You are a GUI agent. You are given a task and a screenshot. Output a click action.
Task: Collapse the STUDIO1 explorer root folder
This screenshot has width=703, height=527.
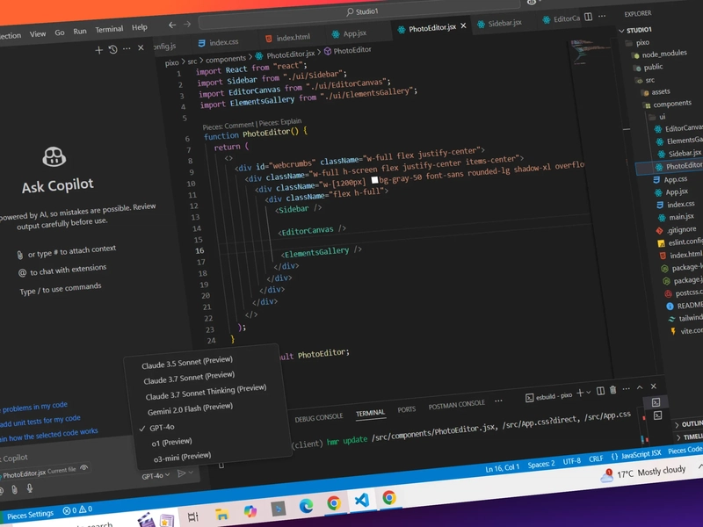click(639, 30)
